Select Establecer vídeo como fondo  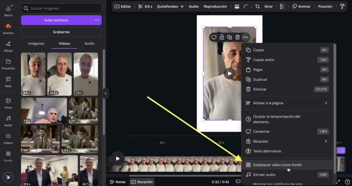click(277, 165)
